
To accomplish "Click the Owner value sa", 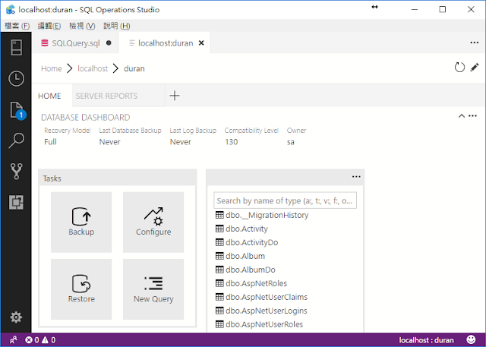I will tap(290, 142).
